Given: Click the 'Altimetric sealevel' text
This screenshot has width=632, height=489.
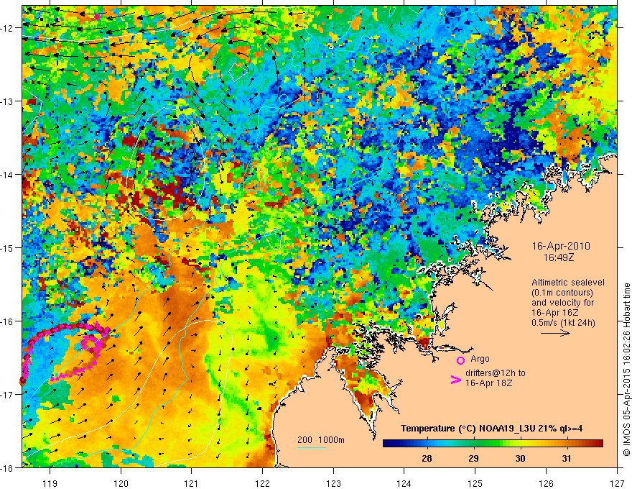Looking at the screenshot, I should click(568, 283).
